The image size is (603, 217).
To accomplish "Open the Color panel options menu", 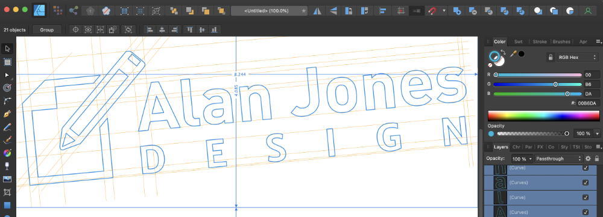I will 598,41.
